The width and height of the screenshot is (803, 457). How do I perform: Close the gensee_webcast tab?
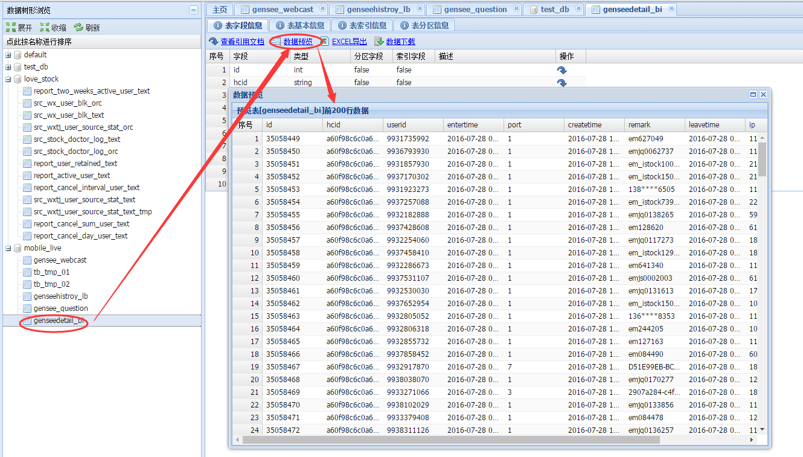pos(322,8)
